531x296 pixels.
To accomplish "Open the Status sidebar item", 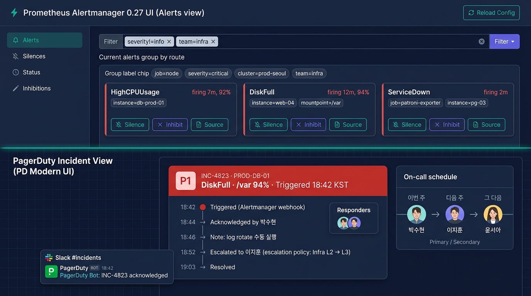I will [x=44, y=72].
